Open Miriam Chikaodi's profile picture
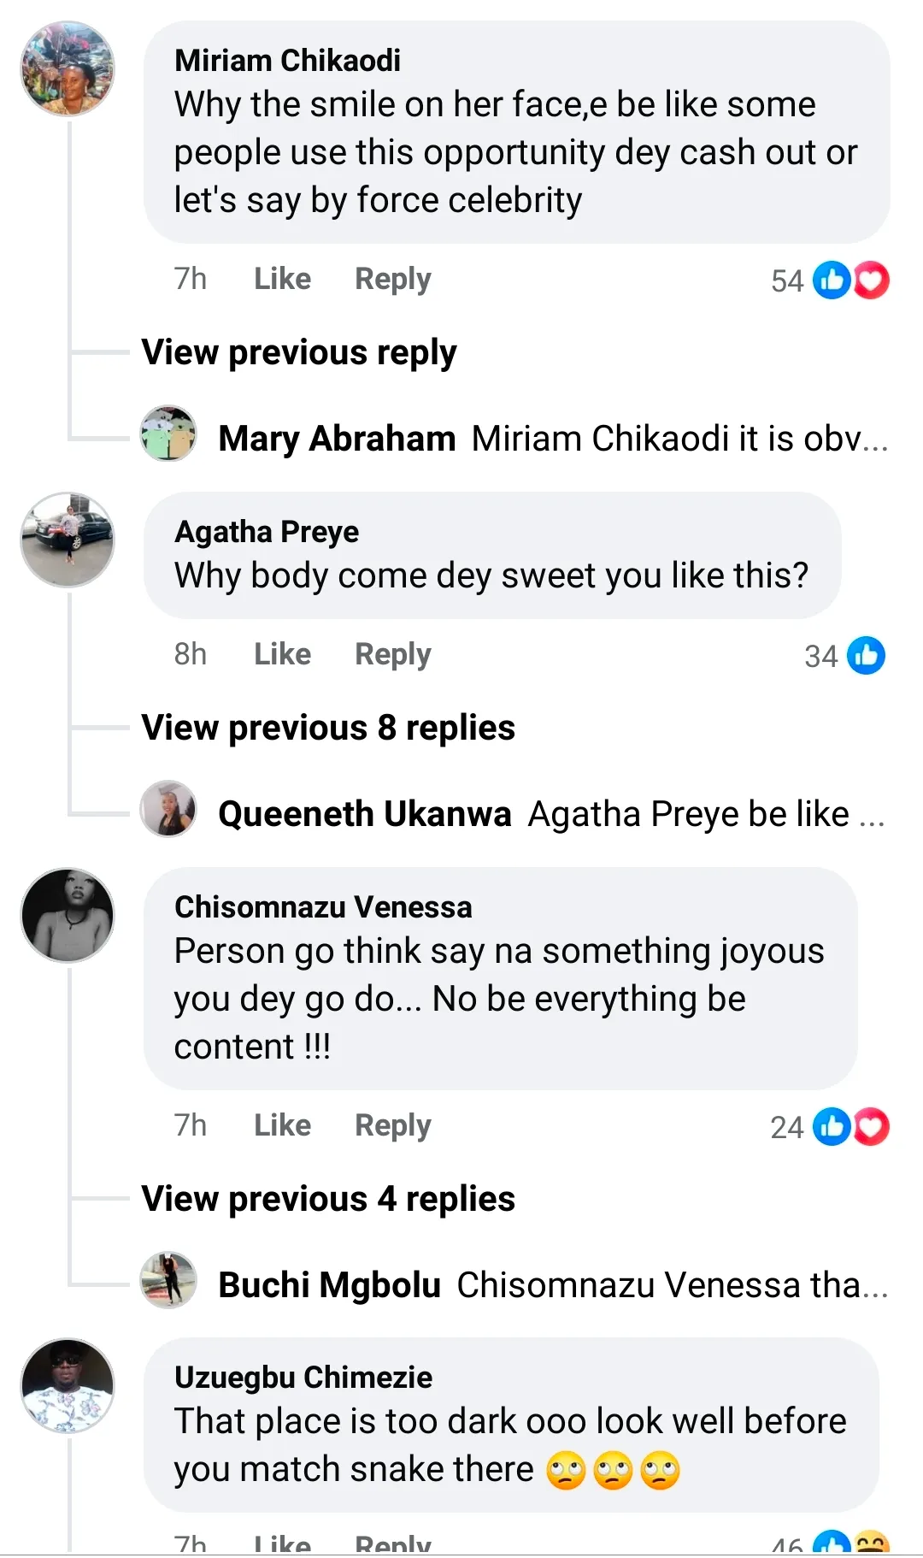 tap(68, 68)
